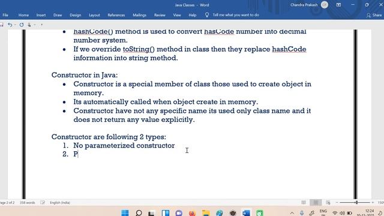Image resolution: width=384 pixels, height=216 pixels.
Task: Click the Share button
Action: click(374, 15)
